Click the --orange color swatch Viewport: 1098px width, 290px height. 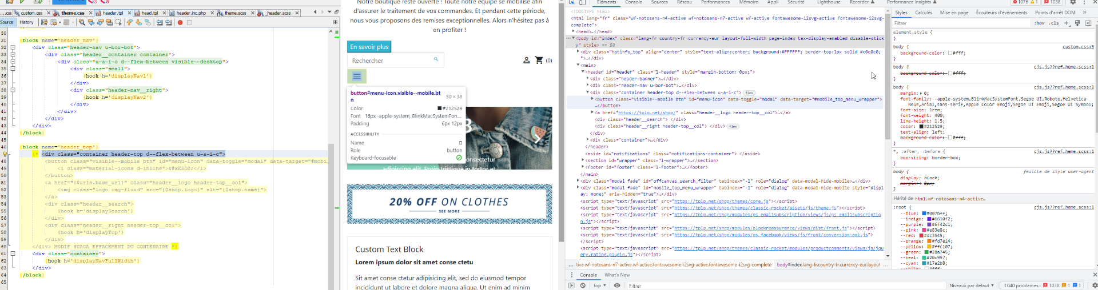click(x=930, y=241)
